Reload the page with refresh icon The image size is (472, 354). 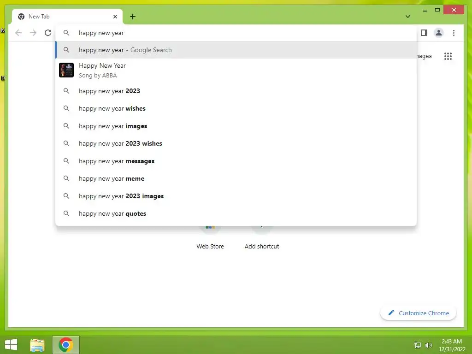[48, 33]
